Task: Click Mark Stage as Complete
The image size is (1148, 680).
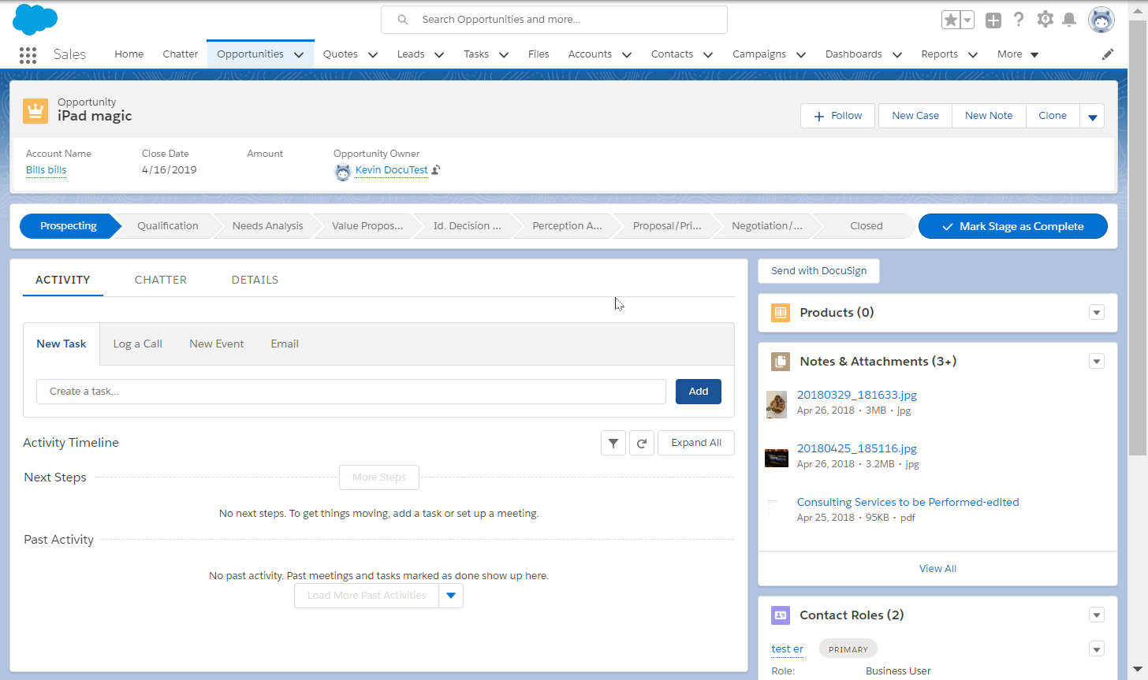Action: pyautogui.click(x=1013, y=226)
